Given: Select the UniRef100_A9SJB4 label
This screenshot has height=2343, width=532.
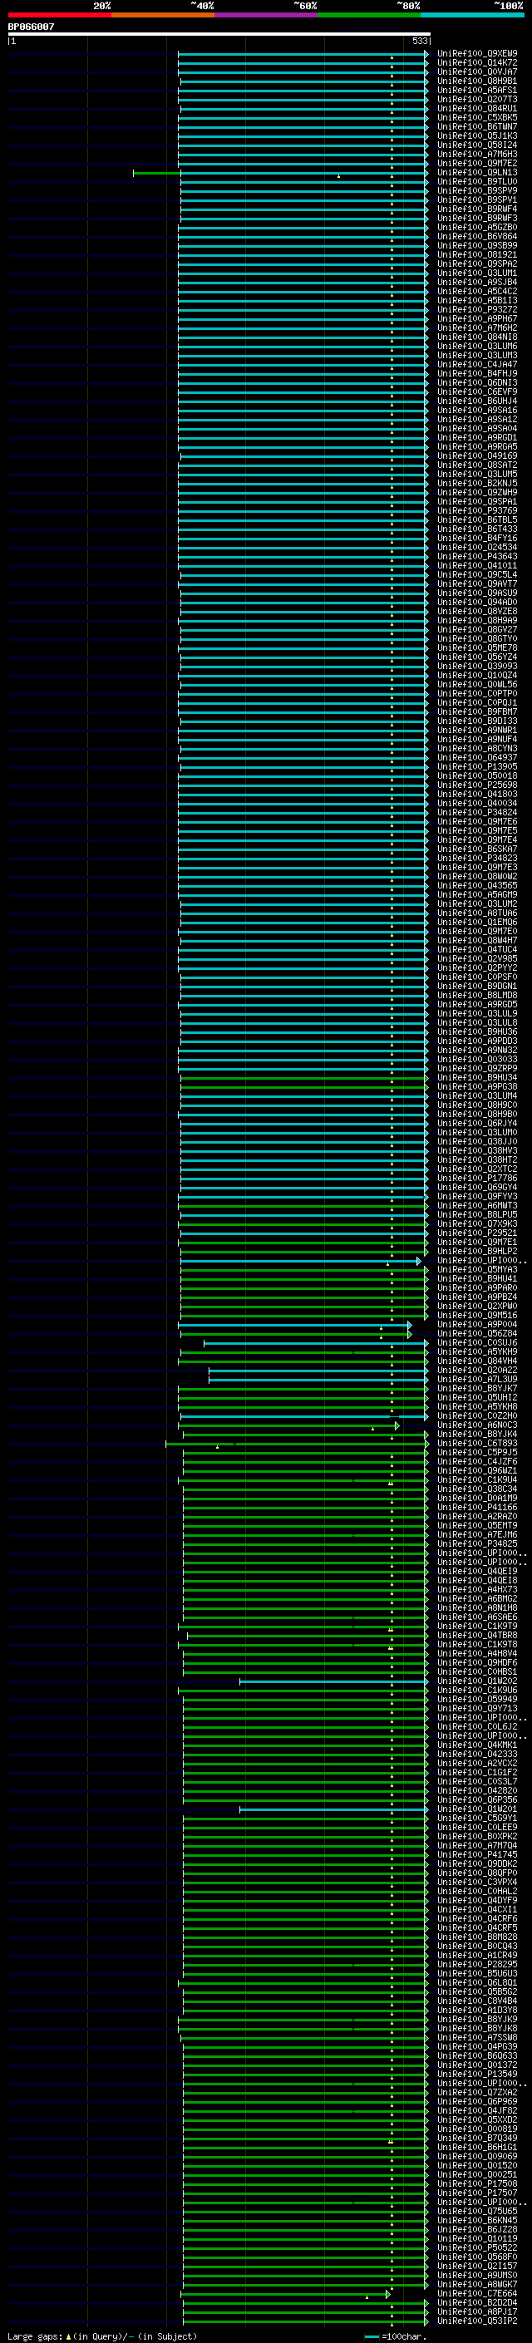Looking at the screenshot, I should (x=477, y=282).
